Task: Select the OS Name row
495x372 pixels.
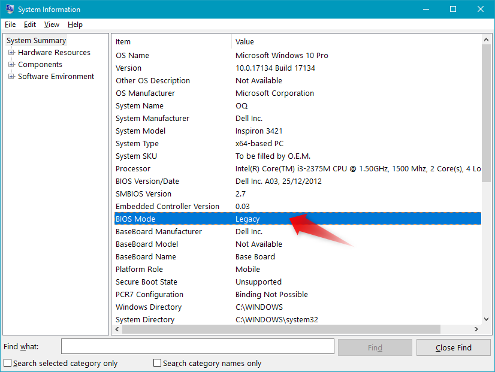Action: tap(298, 55)
